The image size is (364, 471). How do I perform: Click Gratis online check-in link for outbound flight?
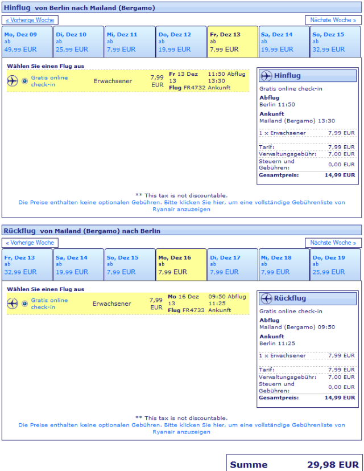click(x=49, y=81)
